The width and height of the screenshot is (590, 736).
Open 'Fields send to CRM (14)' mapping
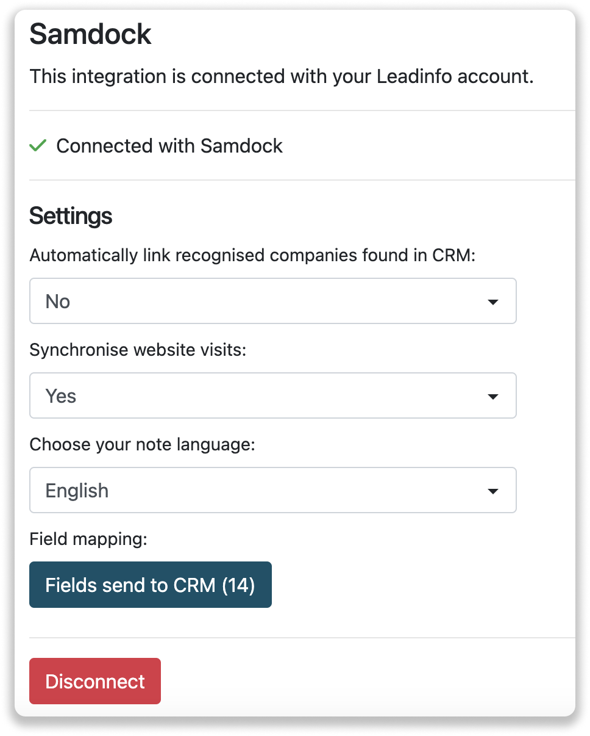150,585
